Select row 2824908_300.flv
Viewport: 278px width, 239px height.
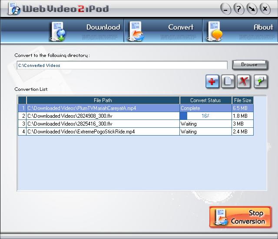(x=136, y=116)
